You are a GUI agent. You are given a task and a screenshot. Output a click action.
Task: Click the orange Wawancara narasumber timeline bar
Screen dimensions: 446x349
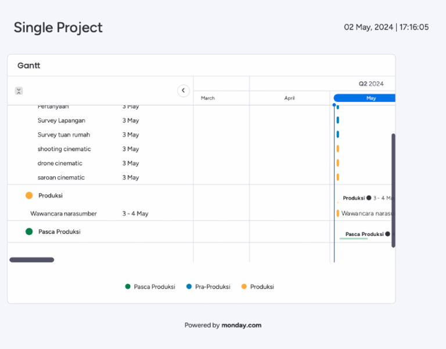tap(338, 213)
